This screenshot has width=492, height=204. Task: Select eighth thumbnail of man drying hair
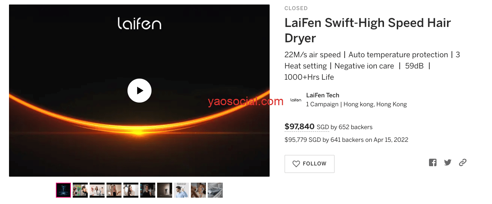181,190
